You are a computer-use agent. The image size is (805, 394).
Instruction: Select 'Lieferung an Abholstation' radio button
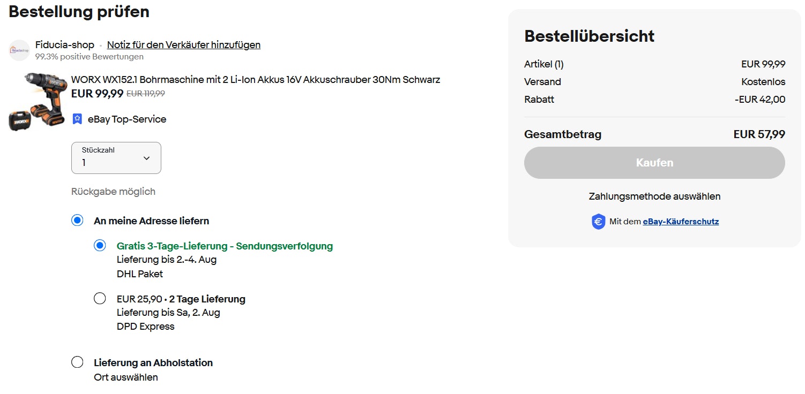pos(77,362)
